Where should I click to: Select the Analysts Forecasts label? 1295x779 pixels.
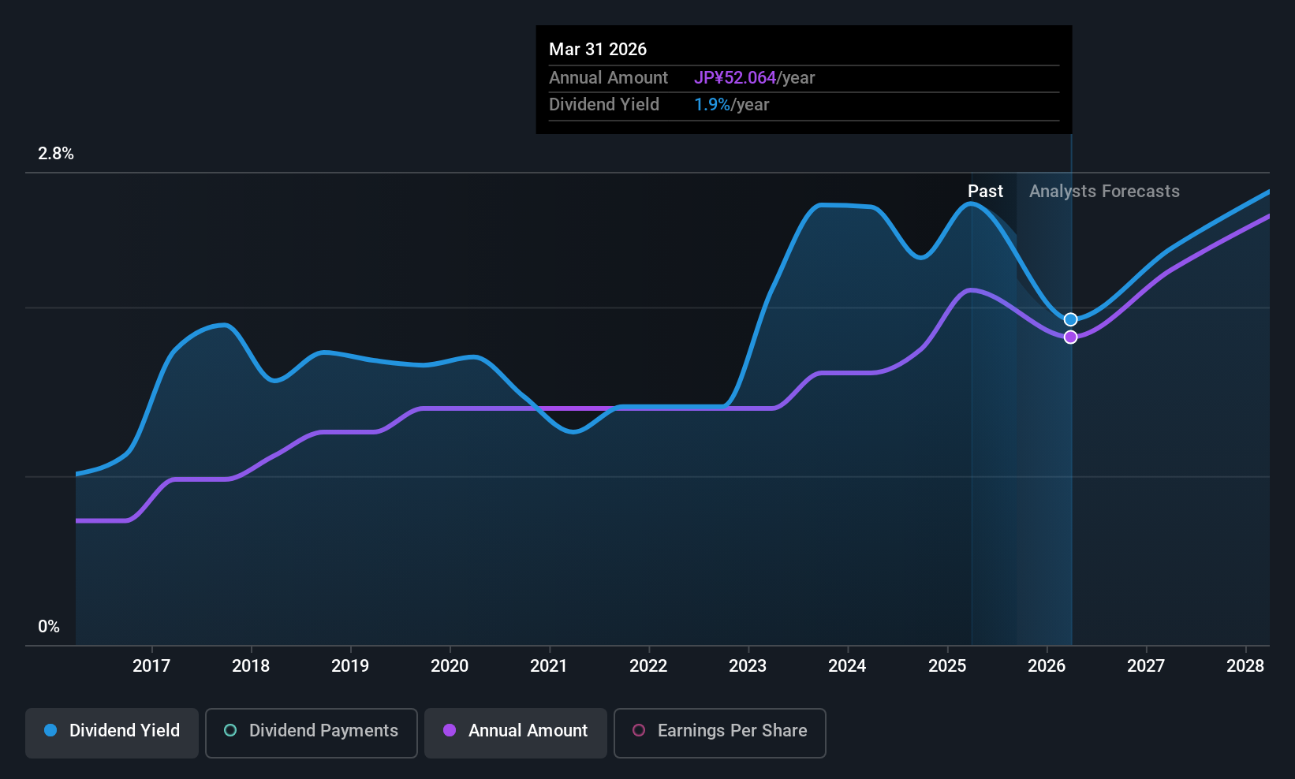coord(1104,192)
